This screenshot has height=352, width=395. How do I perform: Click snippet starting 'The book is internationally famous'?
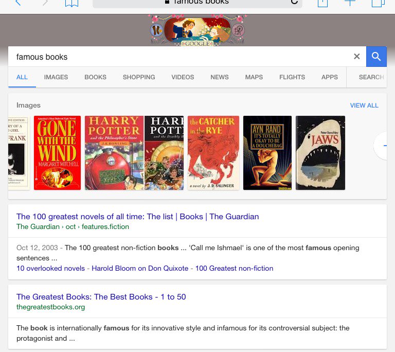pyautogui.click(x=183, y=333)
